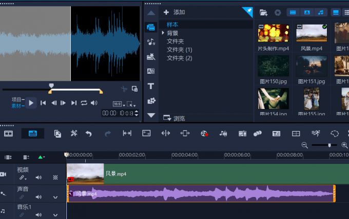Switch preview mode to 素材 (Clip)
Screen dimensions: 349x219
point(16,106)
